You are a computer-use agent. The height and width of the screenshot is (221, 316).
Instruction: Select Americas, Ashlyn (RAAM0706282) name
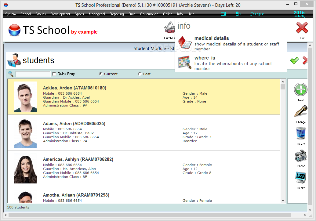(x=78, y=159)
